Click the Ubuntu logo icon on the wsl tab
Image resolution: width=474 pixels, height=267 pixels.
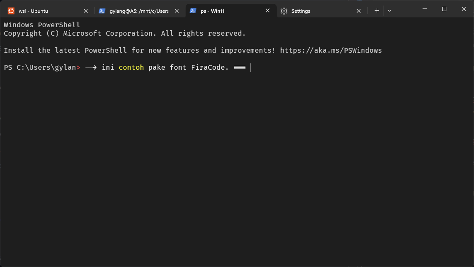click(x=11, y=11)
